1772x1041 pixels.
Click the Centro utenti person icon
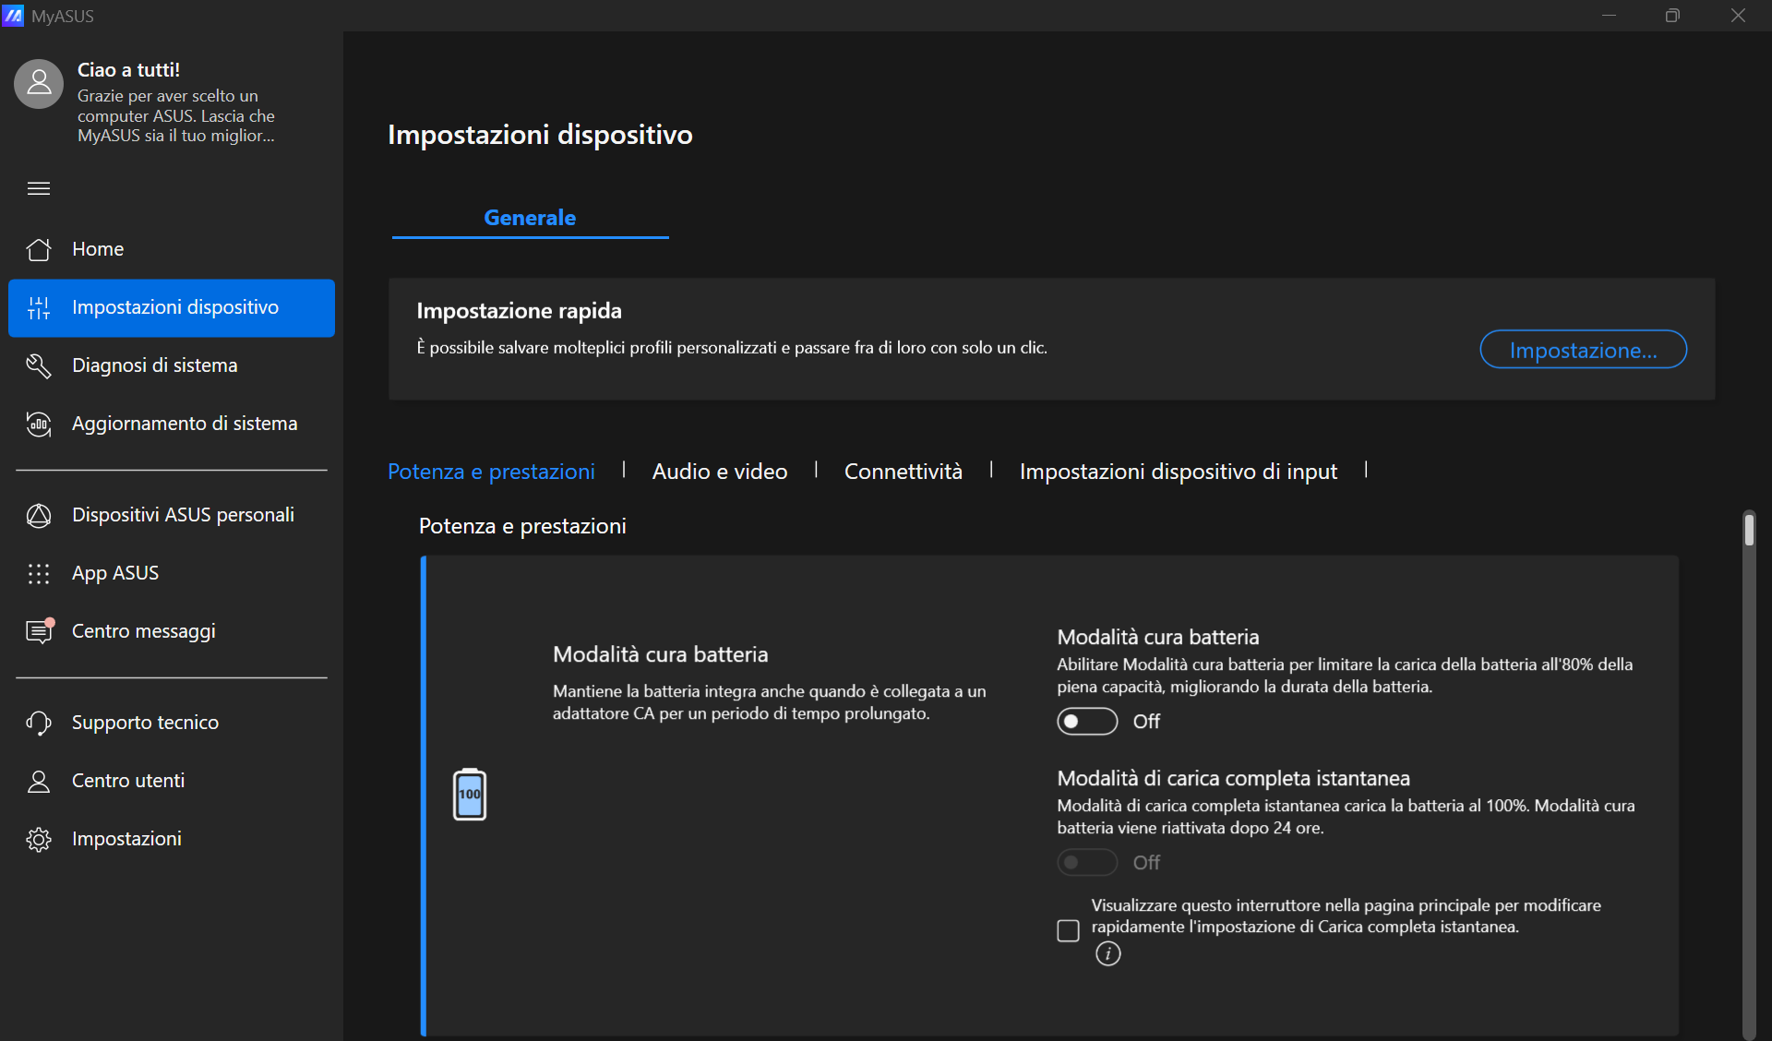[x=39, y=781]
